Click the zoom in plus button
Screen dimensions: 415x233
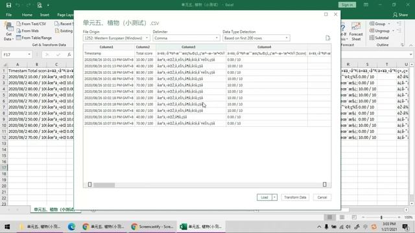coord(399,217)
